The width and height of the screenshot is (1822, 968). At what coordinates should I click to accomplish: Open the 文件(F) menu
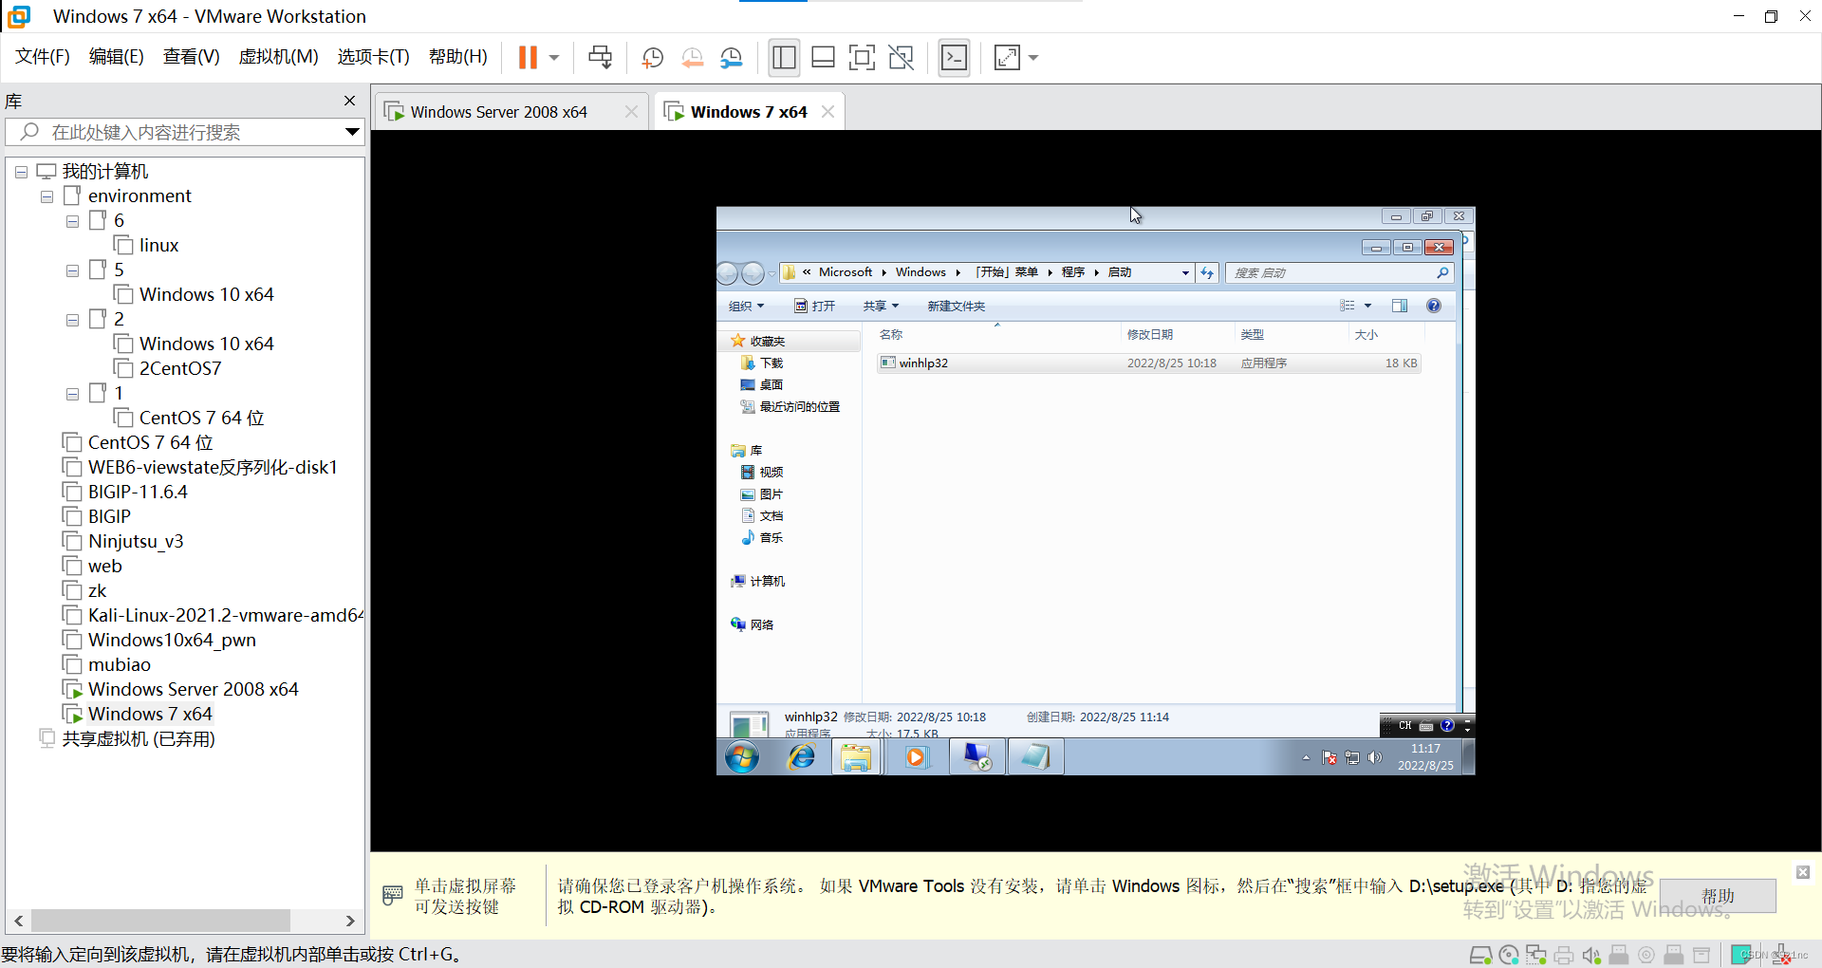[x=43, y=57]
